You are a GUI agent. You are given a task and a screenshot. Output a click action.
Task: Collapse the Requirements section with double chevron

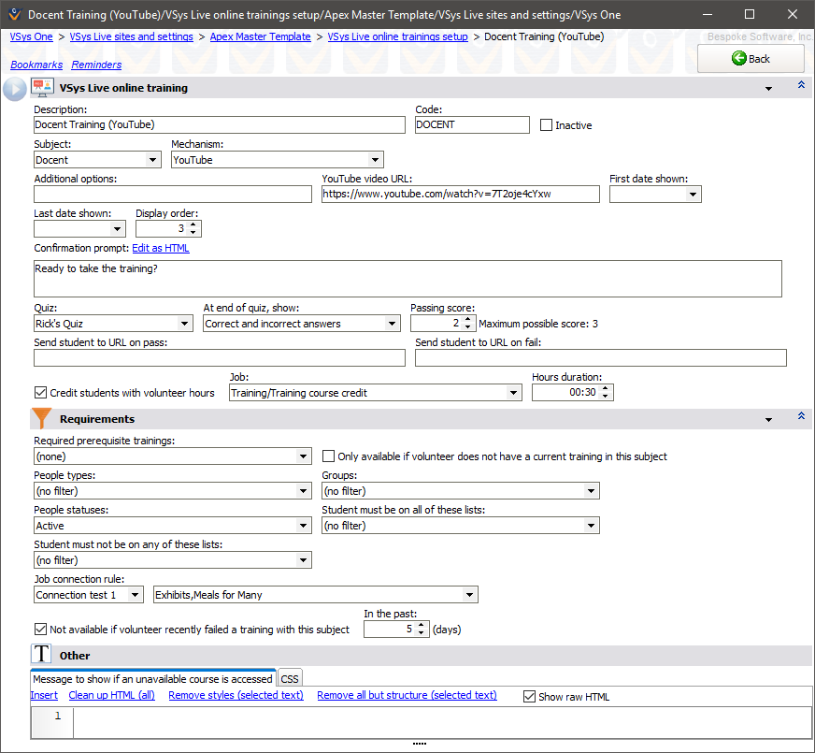point(800,416)
